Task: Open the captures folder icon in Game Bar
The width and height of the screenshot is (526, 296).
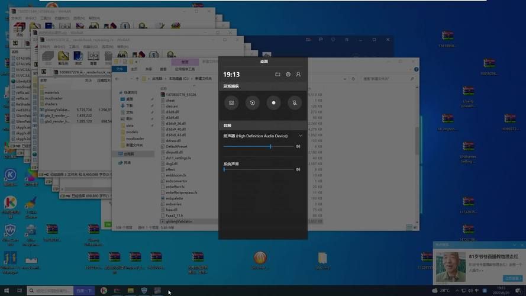Action: point(277,75)
